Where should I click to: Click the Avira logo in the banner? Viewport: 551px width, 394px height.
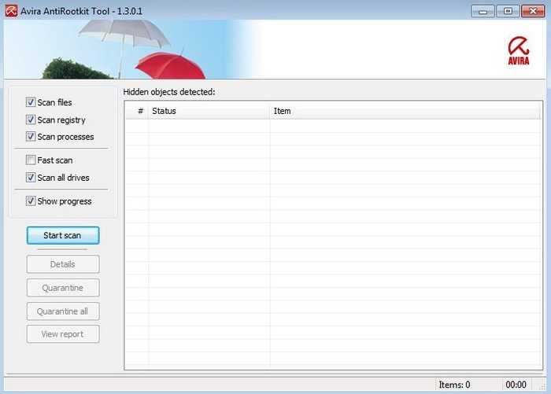519,51
